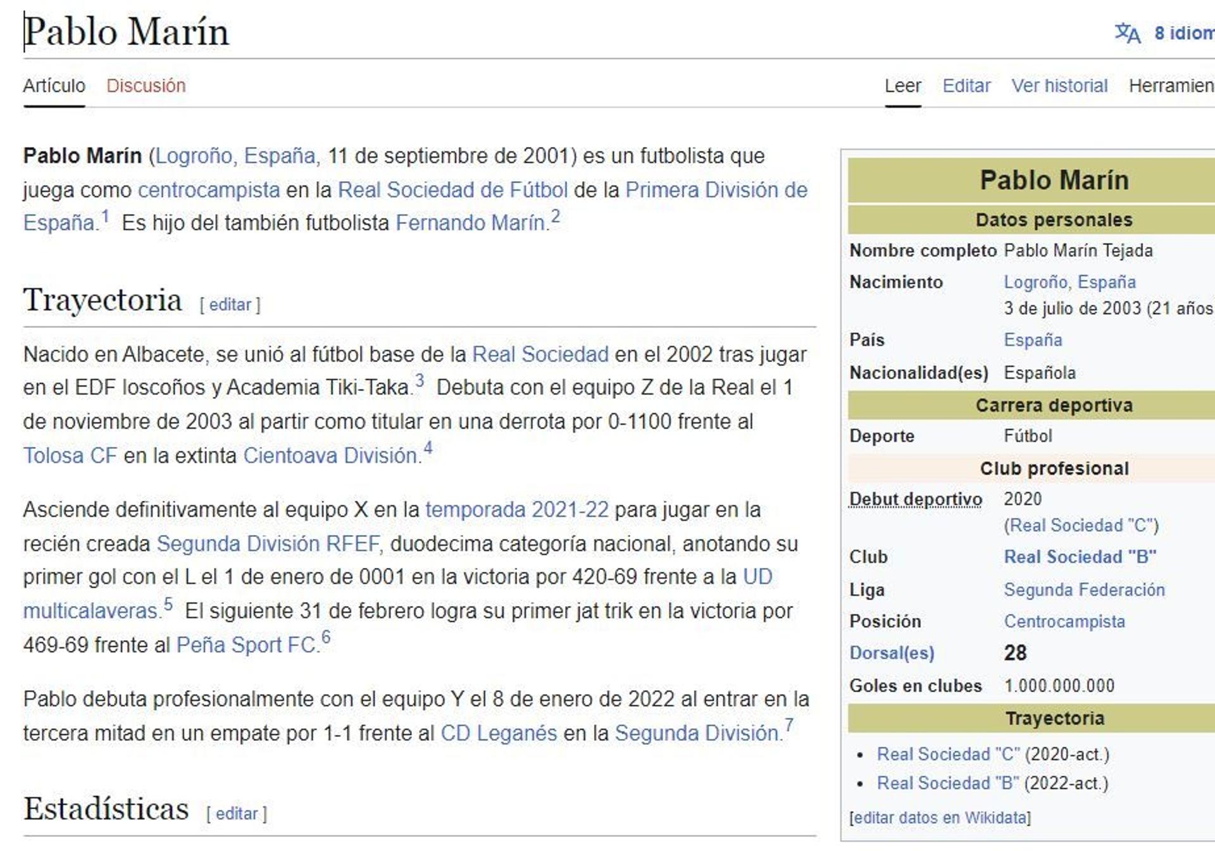Open the bold Real Sociedad "B" club link
1215x851 pixels.
[1080, 557]
